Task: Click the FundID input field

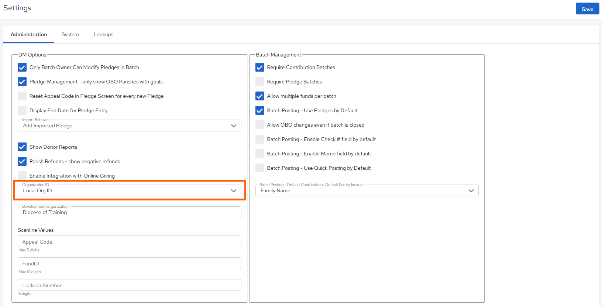Action: coord(130,263)
